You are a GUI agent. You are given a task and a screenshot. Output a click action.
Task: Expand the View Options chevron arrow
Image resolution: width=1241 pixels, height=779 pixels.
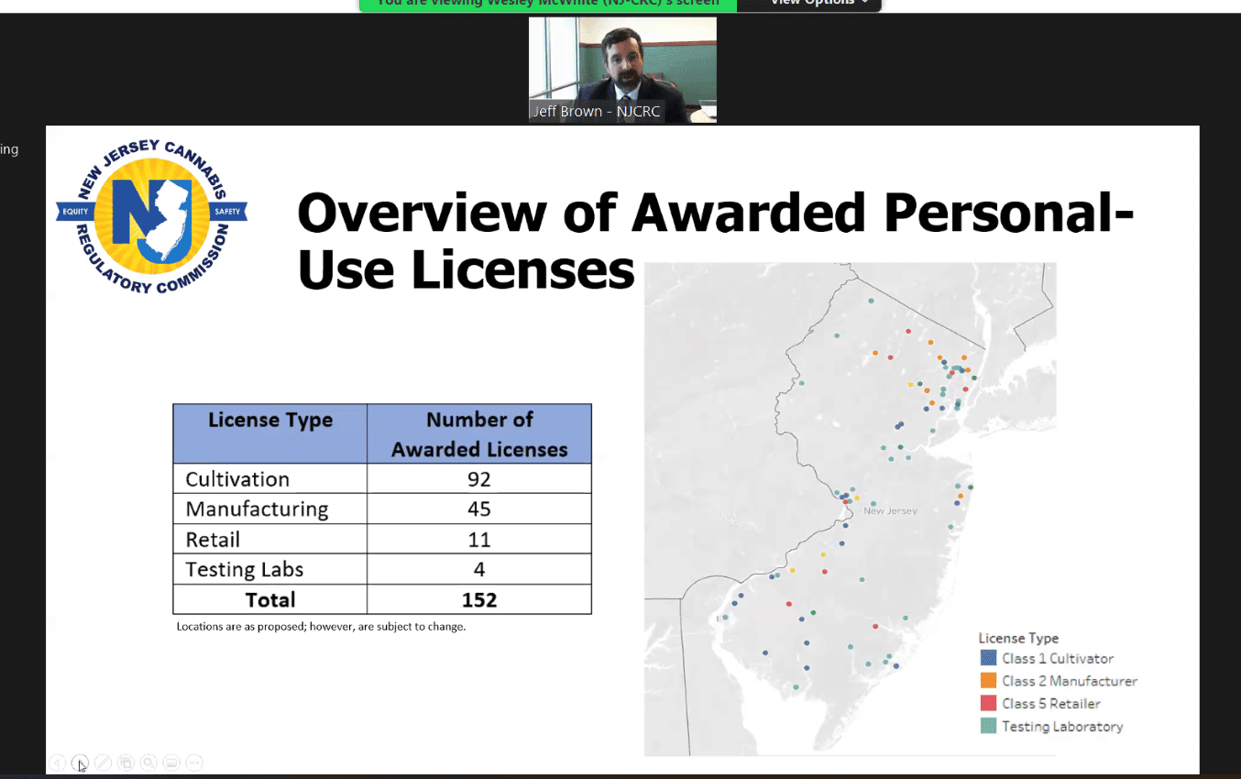(864, 3)
